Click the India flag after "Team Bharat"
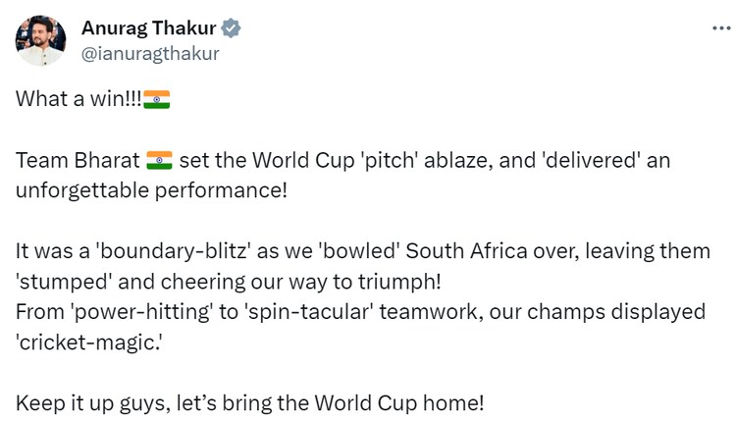Image resolution: width=736 pixels, height=422 pixels. point(159,160)
